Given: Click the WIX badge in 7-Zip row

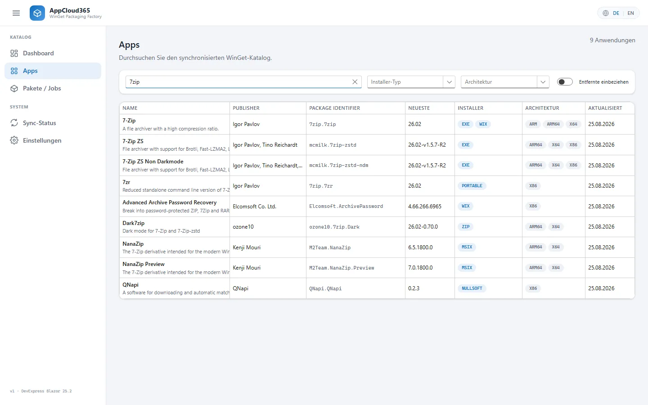Looking at the screenshot, I should click(483, 124).
